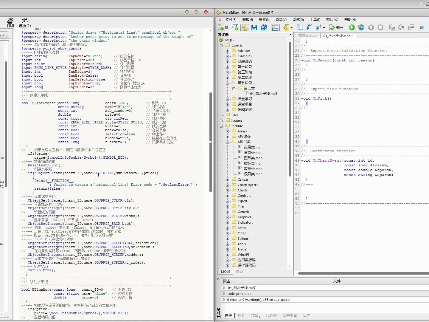Switch to the 图形类.mqh editor tab
The width and height of the screenshot is (429, 322).
[307, 35]
